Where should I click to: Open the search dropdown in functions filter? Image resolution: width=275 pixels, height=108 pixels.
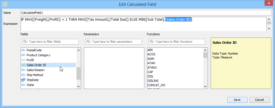point(152,42)
